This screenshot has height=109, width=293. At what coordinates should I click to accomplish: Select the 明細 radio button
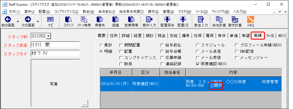101,52
